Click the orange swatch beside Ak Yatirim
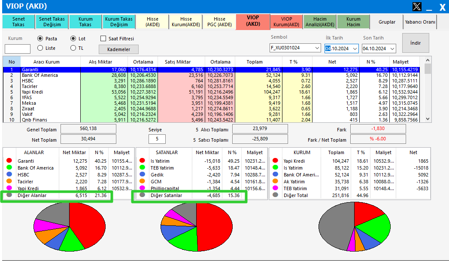449x261 pixels. (x=276, y=181)
